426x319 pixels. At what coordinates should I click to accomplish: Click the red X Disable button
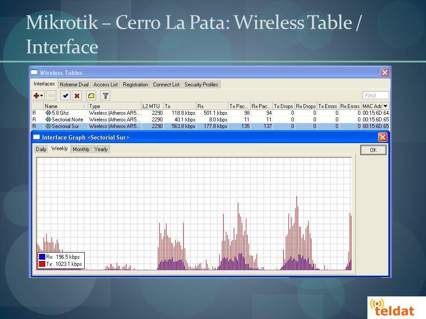coord(77,96)
